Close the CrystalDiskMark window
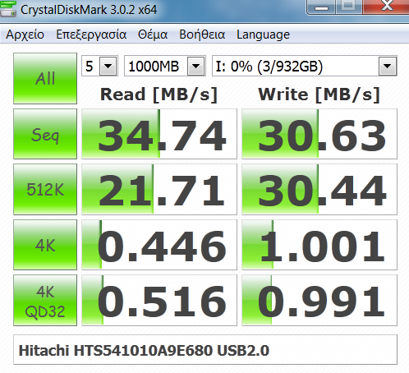409x373 pixels. (387, 7)
